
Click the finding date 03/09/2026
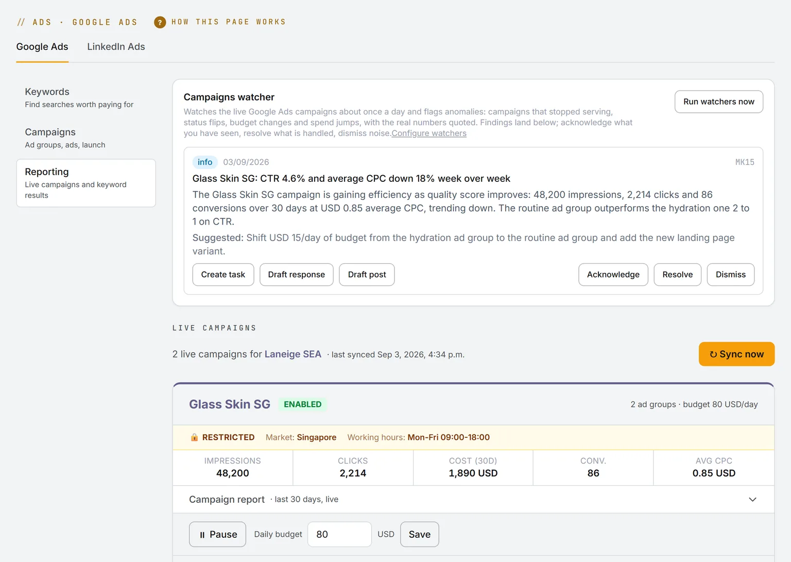[x=246, y=162]
